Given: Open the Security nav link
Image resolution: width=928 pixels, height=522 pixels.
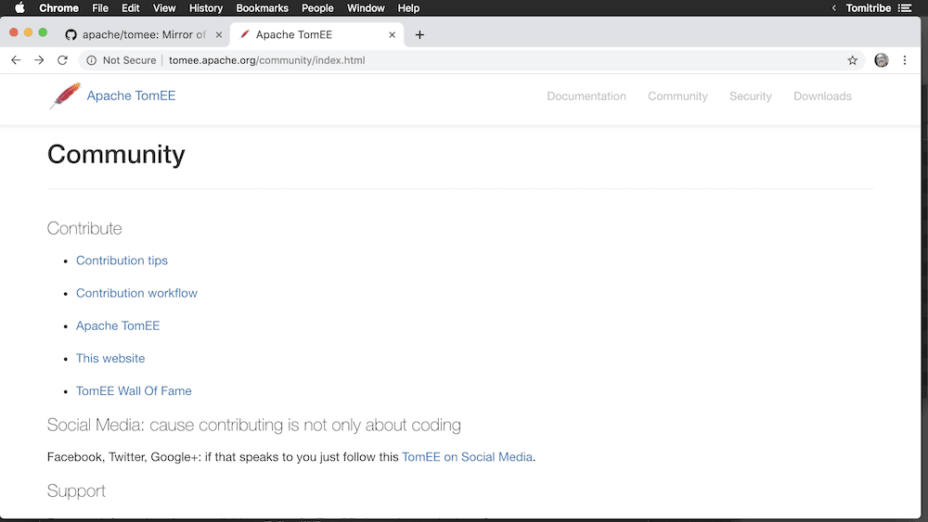Looking at the screenshot, I should pos(751,96).
